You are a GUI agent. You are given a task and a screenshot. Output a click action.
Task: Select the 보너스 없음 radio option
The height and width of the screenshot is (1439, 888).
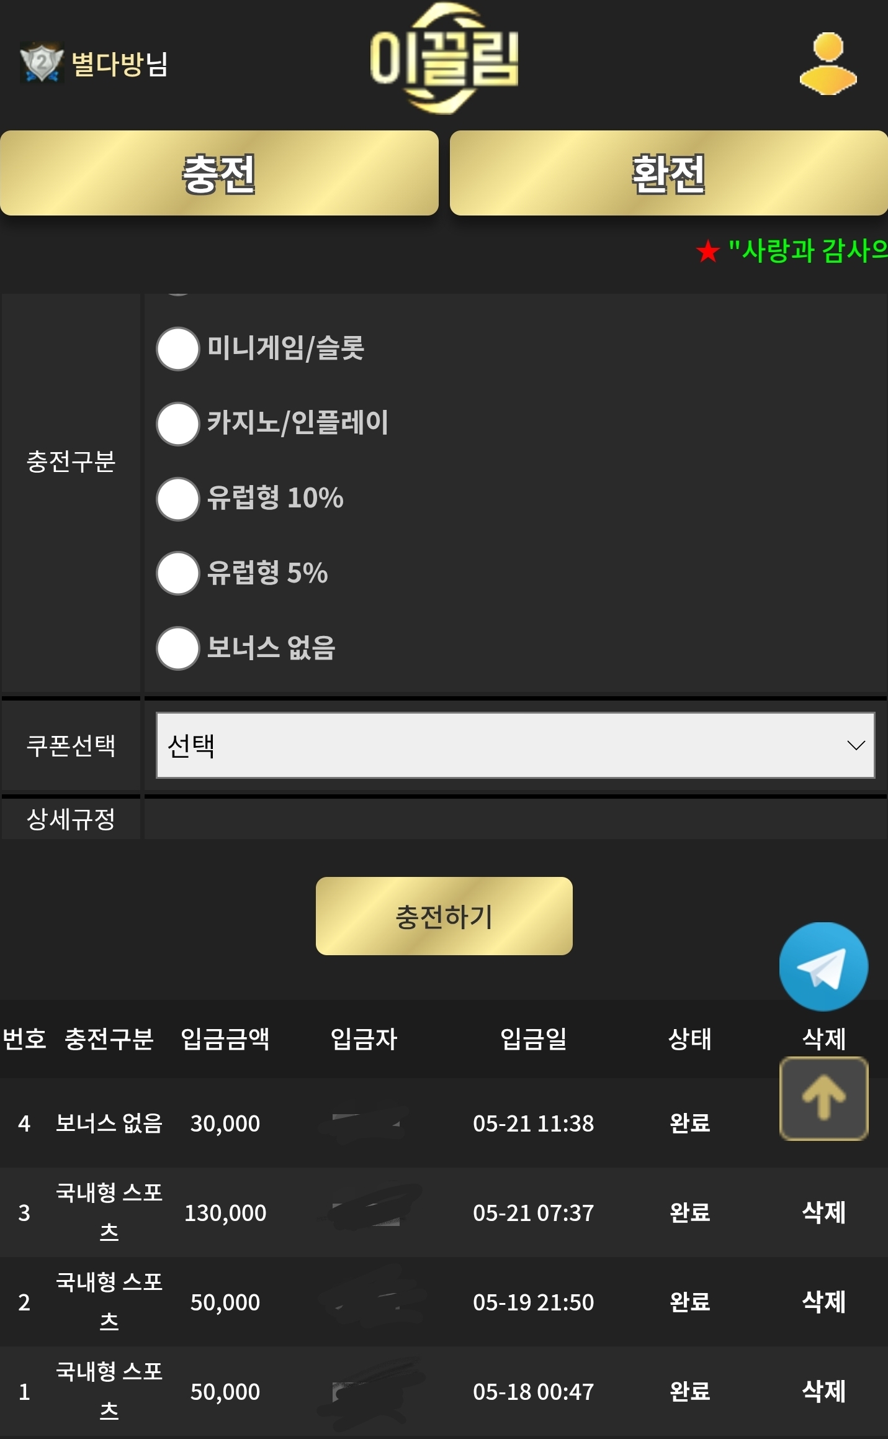[x=177, y=648]
